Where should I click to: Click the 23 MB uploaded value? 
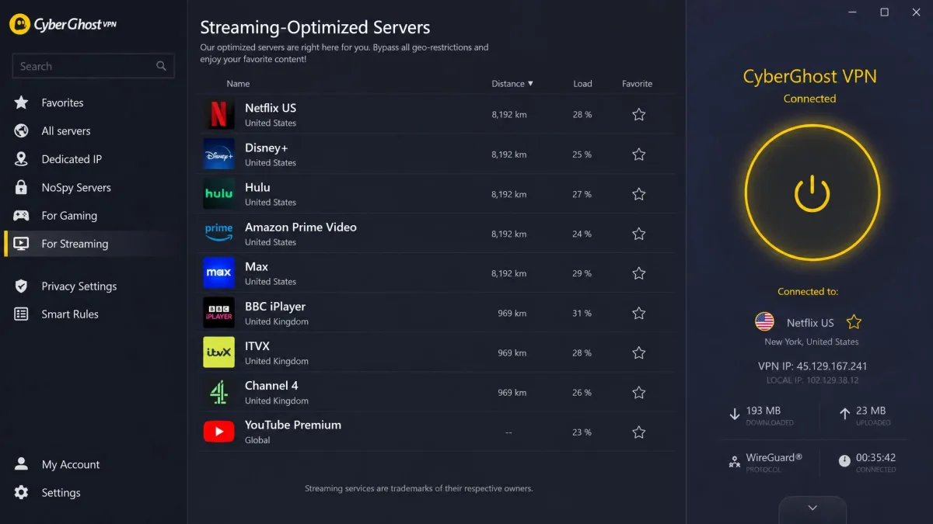tap(871, 411)
